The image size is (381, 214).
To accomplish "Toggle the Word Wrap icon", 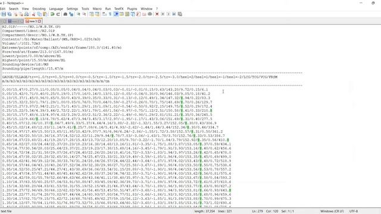I will tap(105, 14).
